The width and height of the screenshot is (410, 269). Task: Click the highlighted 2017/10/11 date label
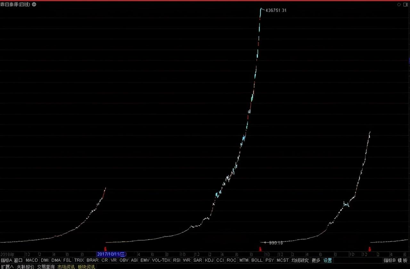[111, 254]
